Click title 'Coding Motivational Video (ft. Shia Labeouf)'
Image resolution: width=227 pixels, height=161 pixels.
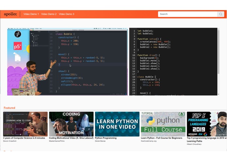click(x=71, y=138)
